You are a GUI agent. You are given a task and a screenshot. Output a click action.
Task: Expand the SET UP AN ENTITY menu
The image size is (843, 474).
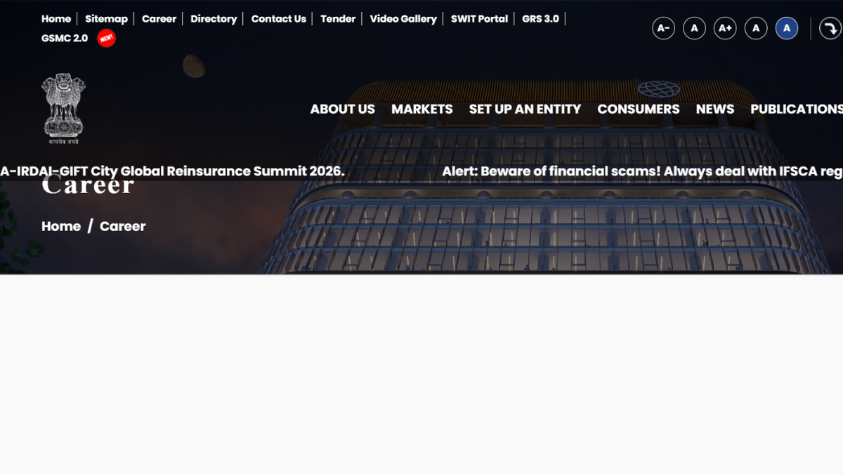(x=525, y=109)
